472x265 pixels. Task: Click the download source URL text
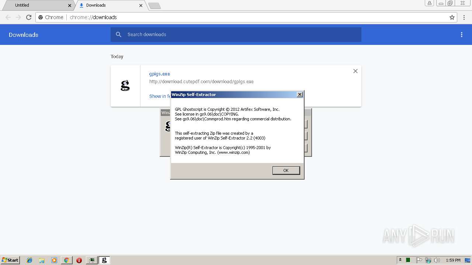(201, 82)
